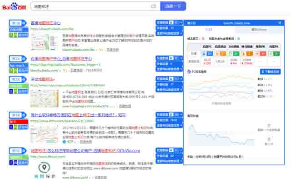
Task: Switch to the first tab in the info panel
Action: coord(209,30)
